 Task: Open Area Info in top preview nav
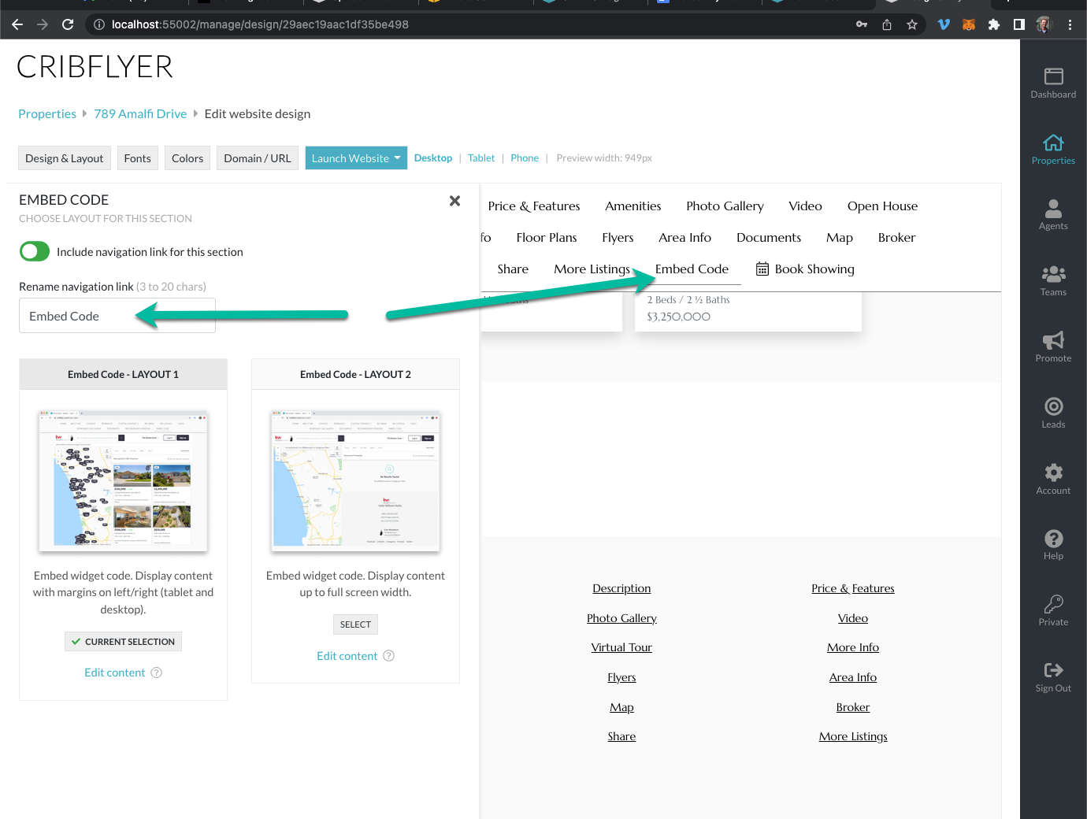[684, 237]
